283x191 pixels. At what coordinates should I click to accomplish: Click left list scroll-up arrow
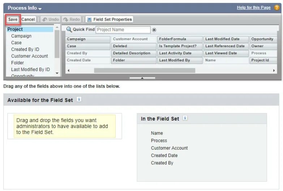click(x=57, y=27)
